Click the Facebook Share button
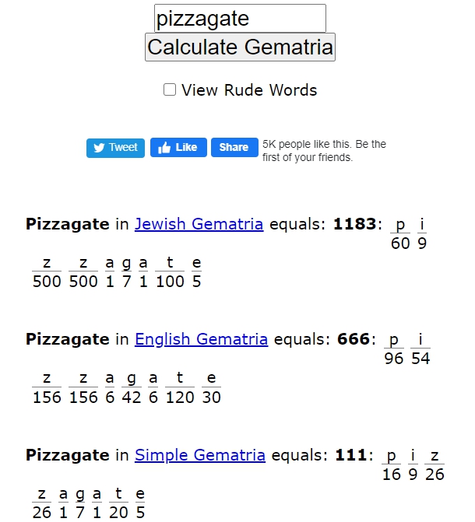This screenshot has height=522, width=475. click(x=234, y=147)
